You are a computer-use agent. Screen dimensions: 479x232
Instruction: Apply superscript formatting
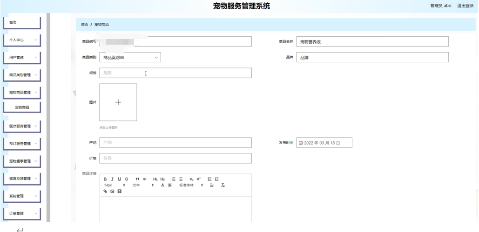pyautogui.click(x=198, y=179)
